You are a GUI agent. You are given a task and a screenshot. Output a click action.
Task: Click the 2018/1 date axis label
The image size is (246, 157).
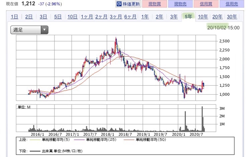tap(107, 135)
